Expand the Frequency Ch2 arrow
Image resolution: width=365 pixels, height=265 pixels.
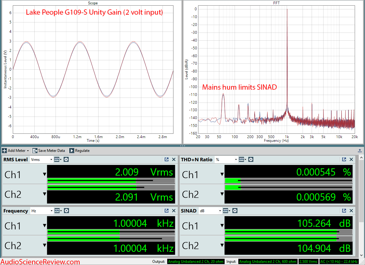coord(45,245)
